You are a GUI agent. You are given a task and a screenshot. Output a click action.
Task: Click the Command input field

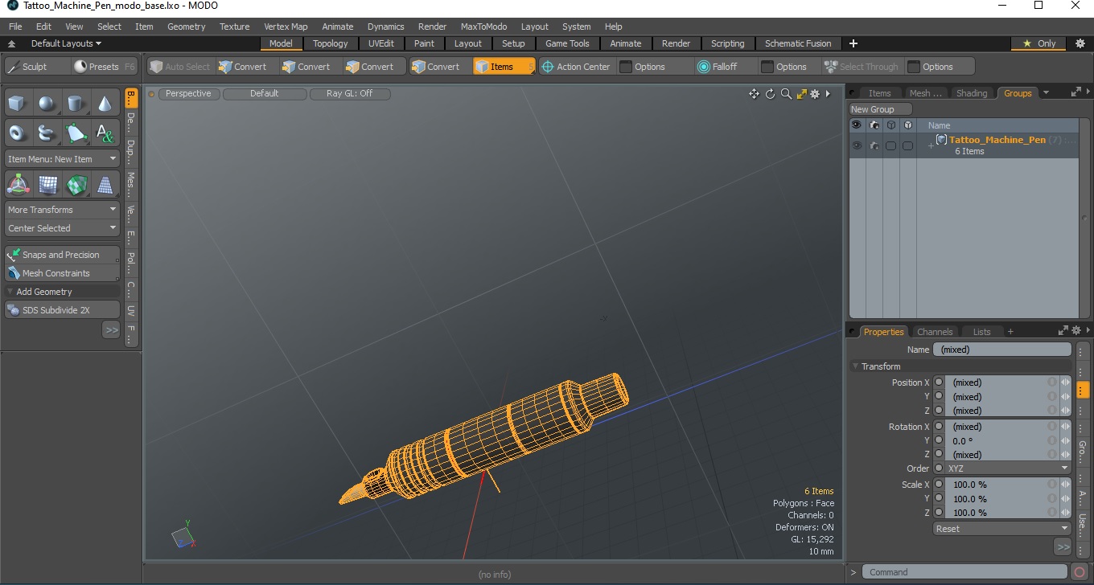[966, 572]
